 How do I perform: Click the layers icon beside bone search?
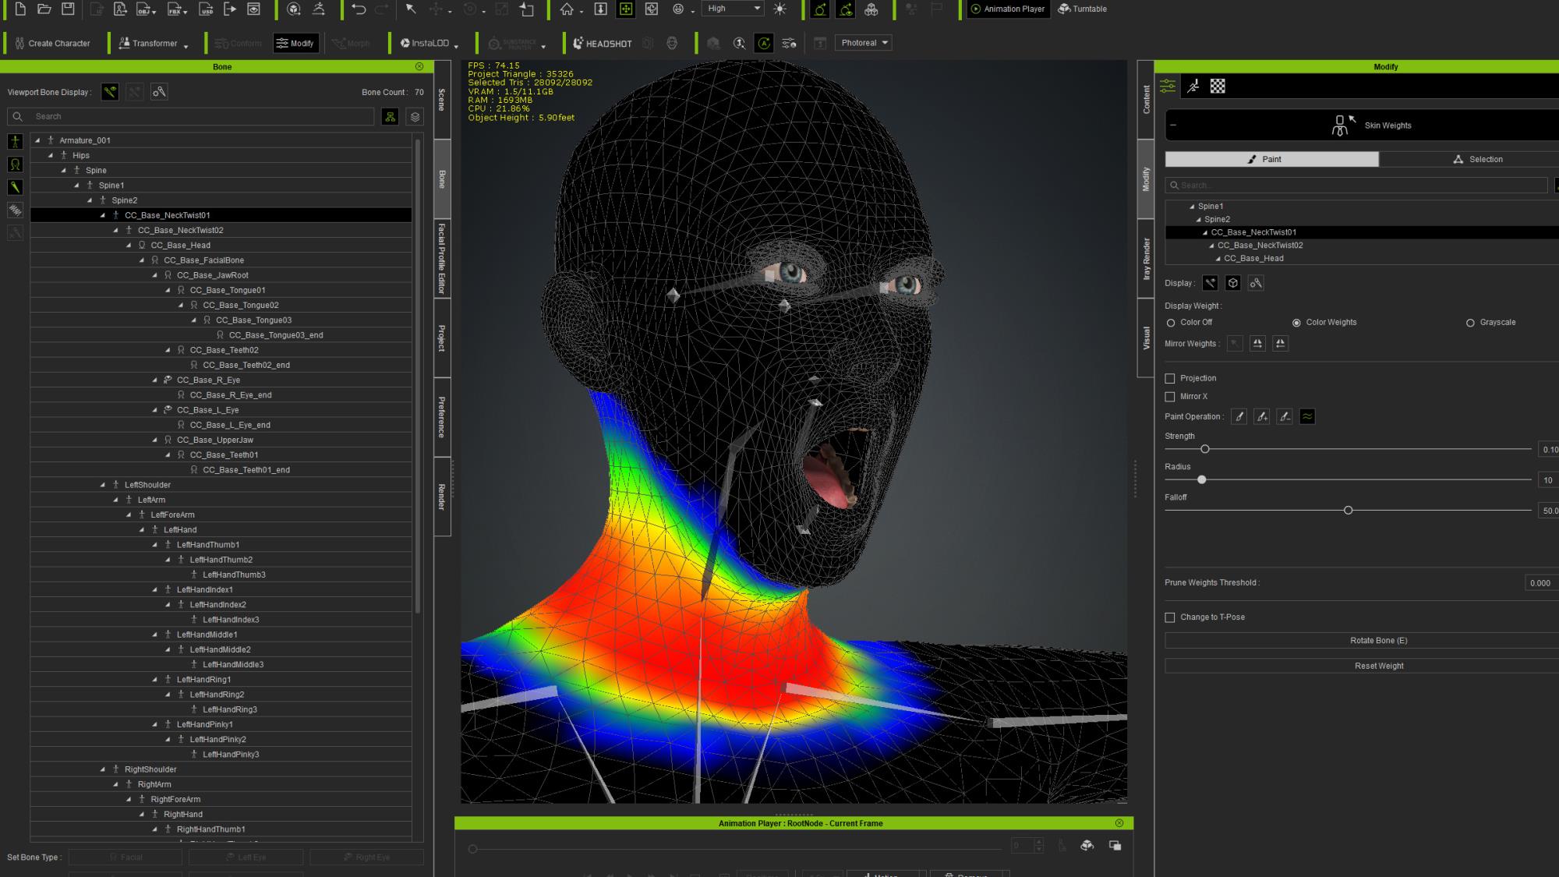coord(415,117)
